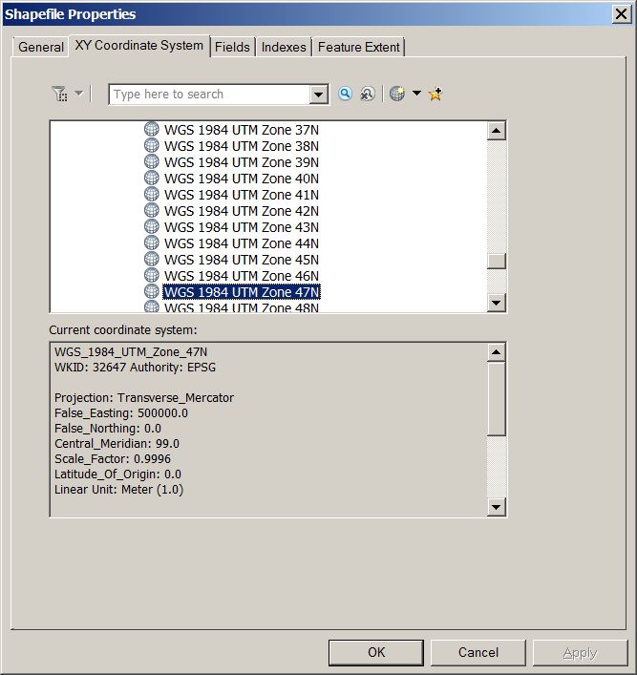The image size is (637, 675).
Task: Run the coordinate system search icon
Action: (x=345, y=94)
